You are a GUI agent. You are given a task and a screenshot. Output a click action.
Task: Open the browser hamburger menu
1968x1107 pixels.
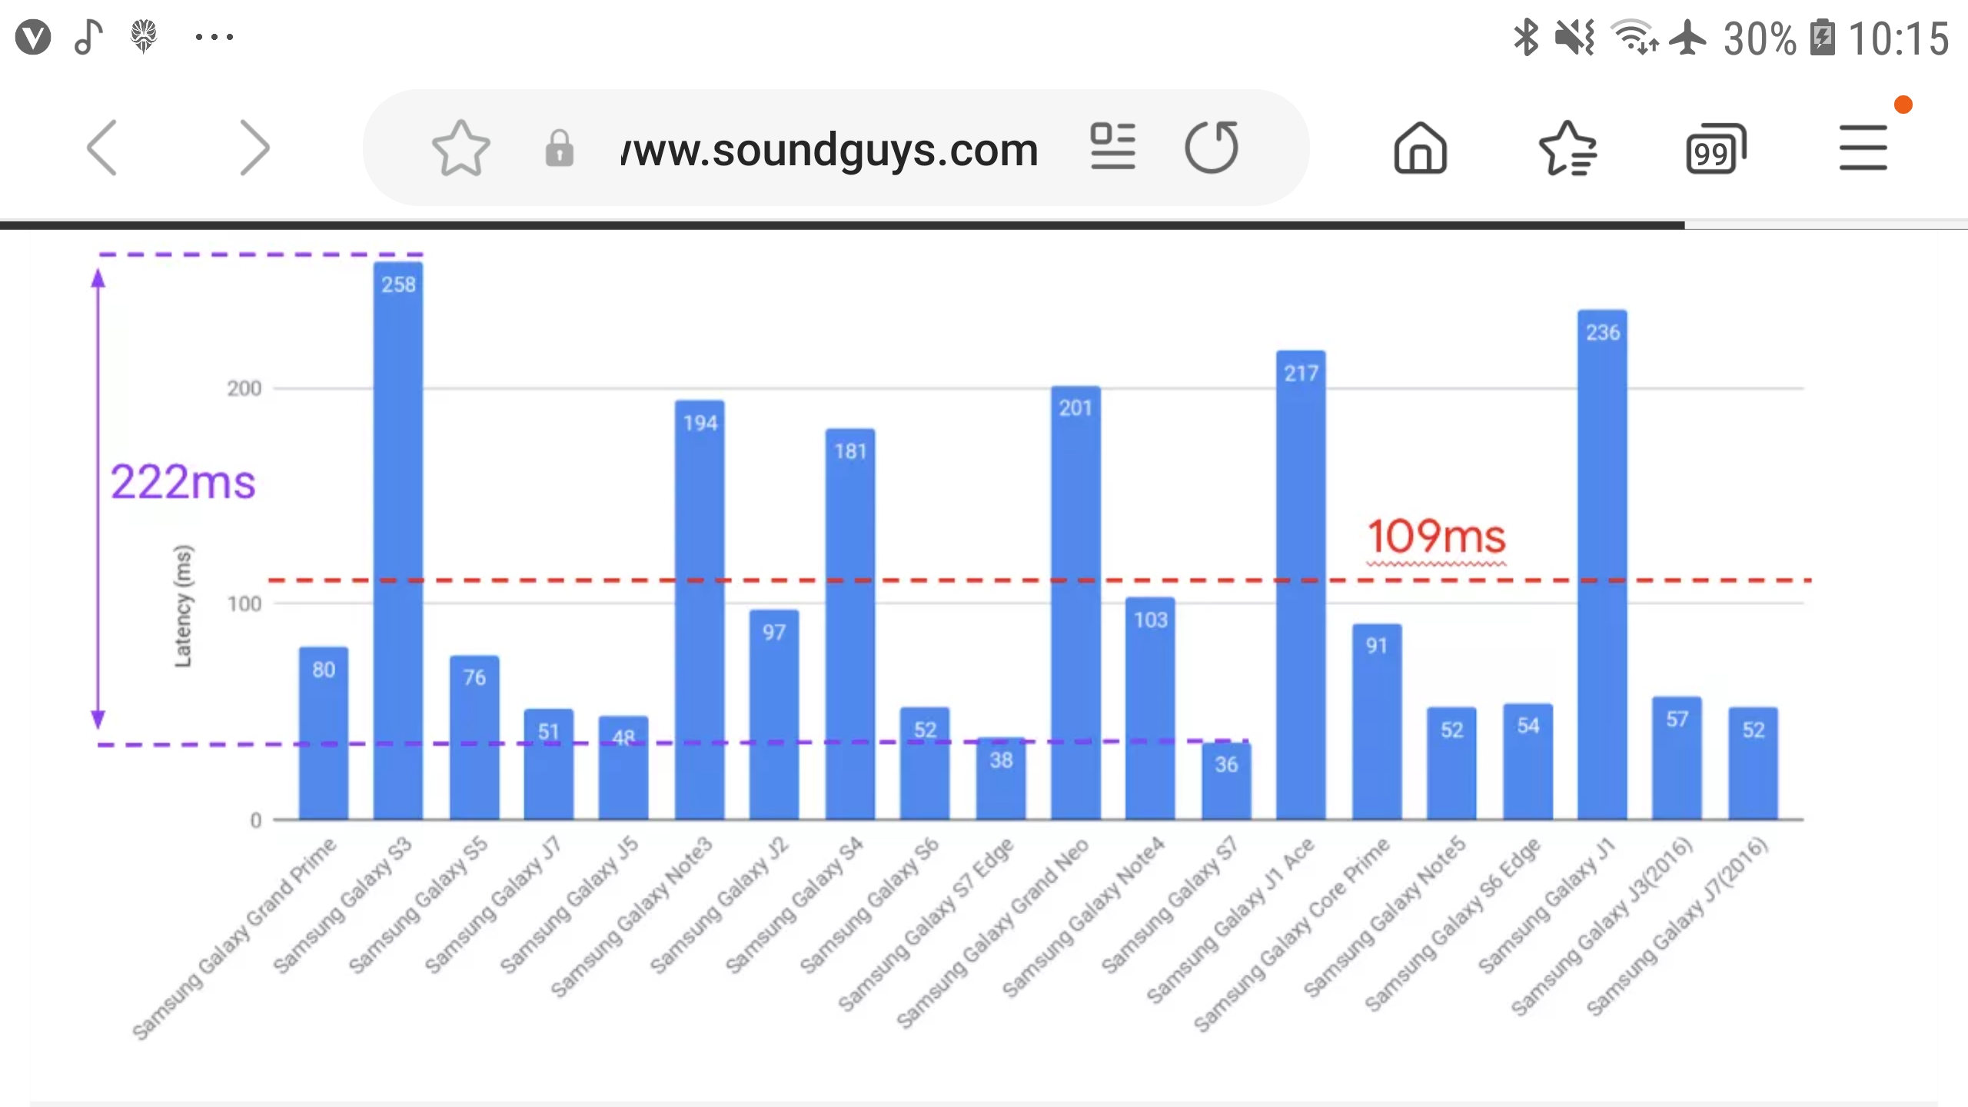point(1863,148)
